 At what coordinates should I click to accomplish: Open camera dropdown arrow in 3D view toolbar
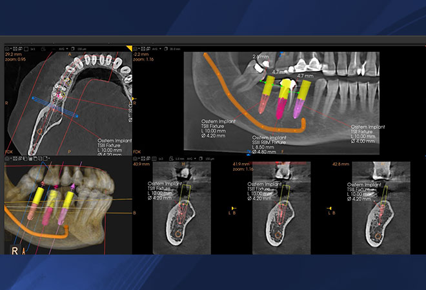11,159
